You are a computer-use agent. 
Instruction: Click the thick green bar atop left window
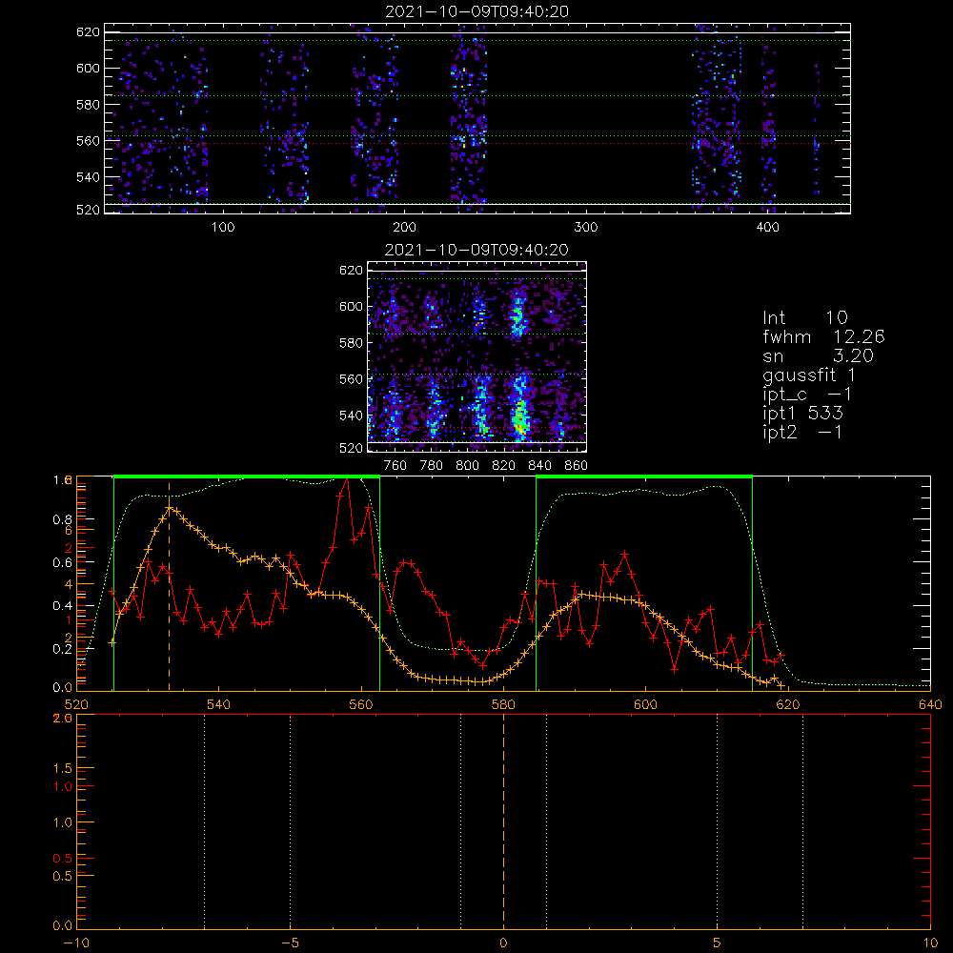click(x=247, y=477)
